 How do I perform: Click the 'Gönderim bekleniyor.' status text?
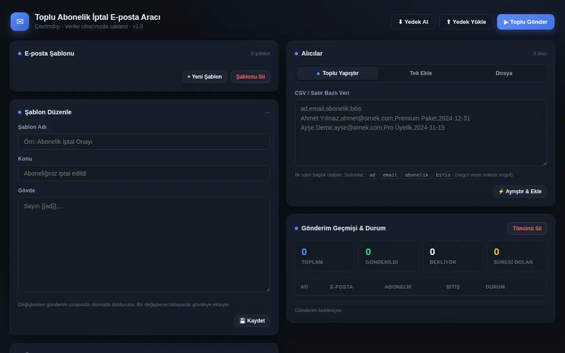coord(319,311)
